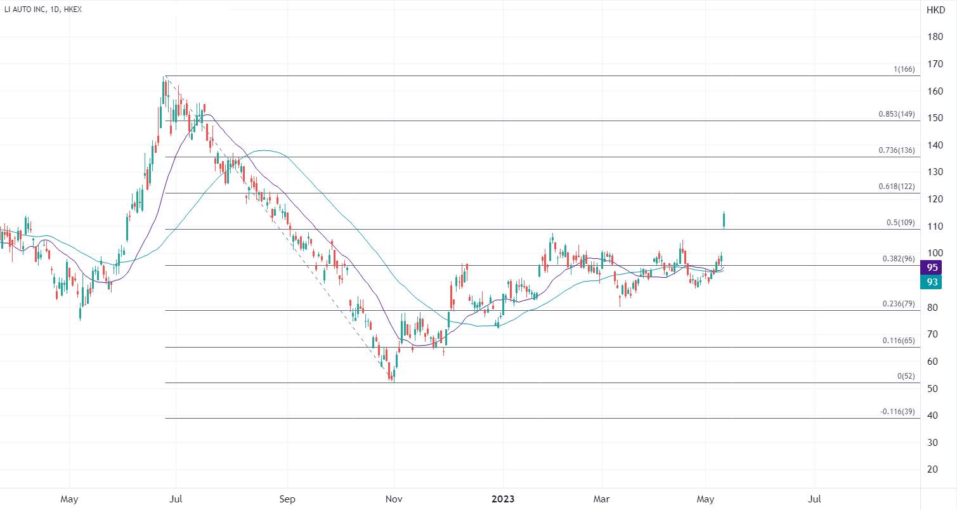The height and width of the screenshot is (510, 957).
Task: Click the -0.116(39) Fibonacci level label
Action: click(x=897, y=412)
